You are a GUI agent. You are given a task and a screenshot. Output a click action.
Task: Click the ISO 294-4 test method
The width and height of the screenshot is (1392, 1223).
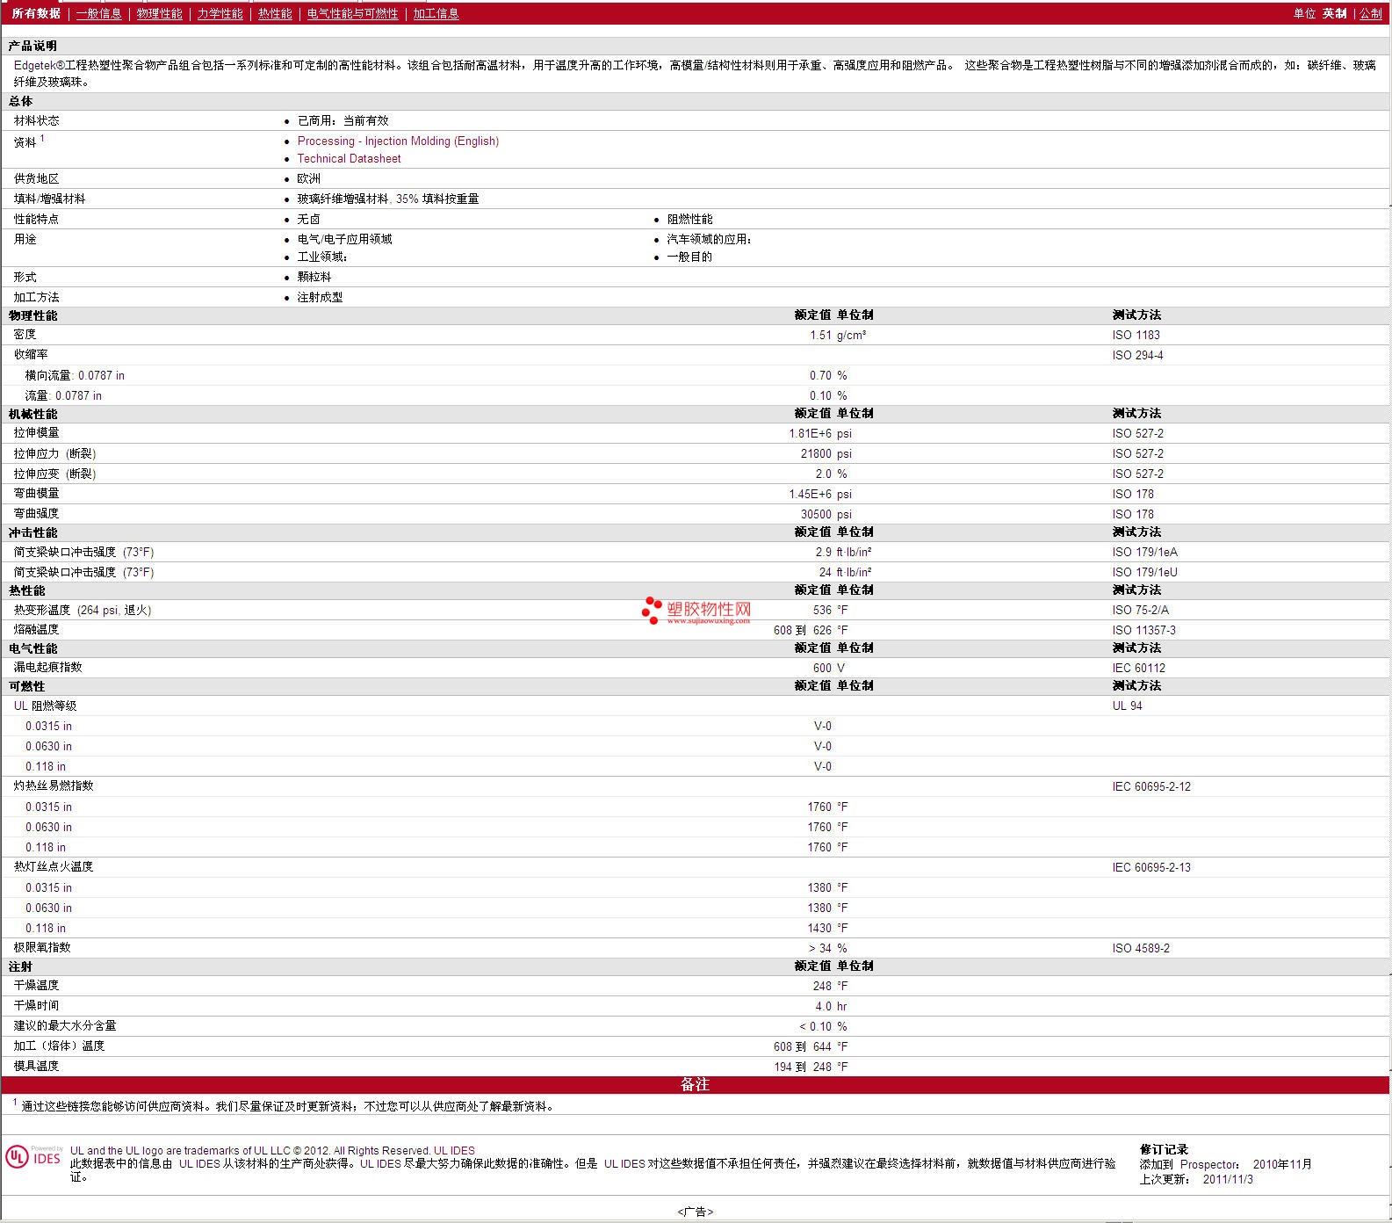[1137, 356]
